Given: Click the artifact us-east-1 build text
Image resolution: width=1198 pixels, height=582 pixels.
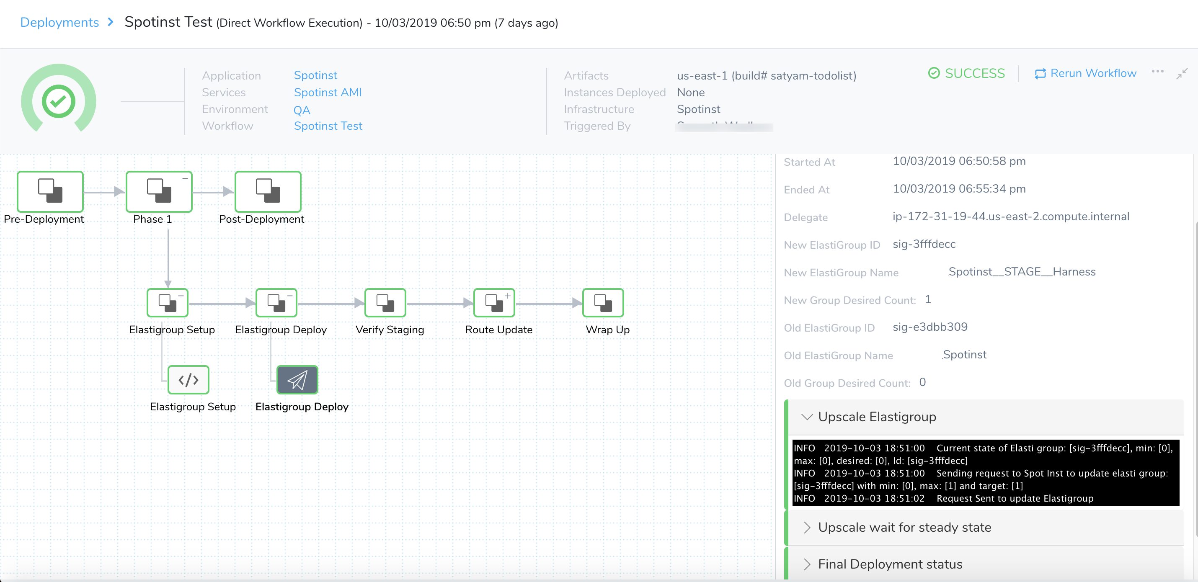Looking at the screenshot, I should pyautogui.click(x=767, y=75).
